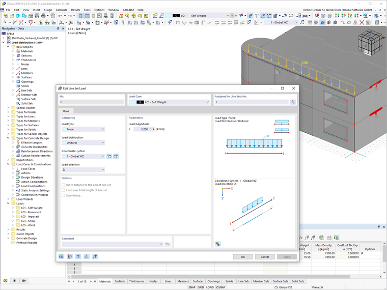Click the eye display navigator icon
The image size is (387, 290).
point(15,281)
